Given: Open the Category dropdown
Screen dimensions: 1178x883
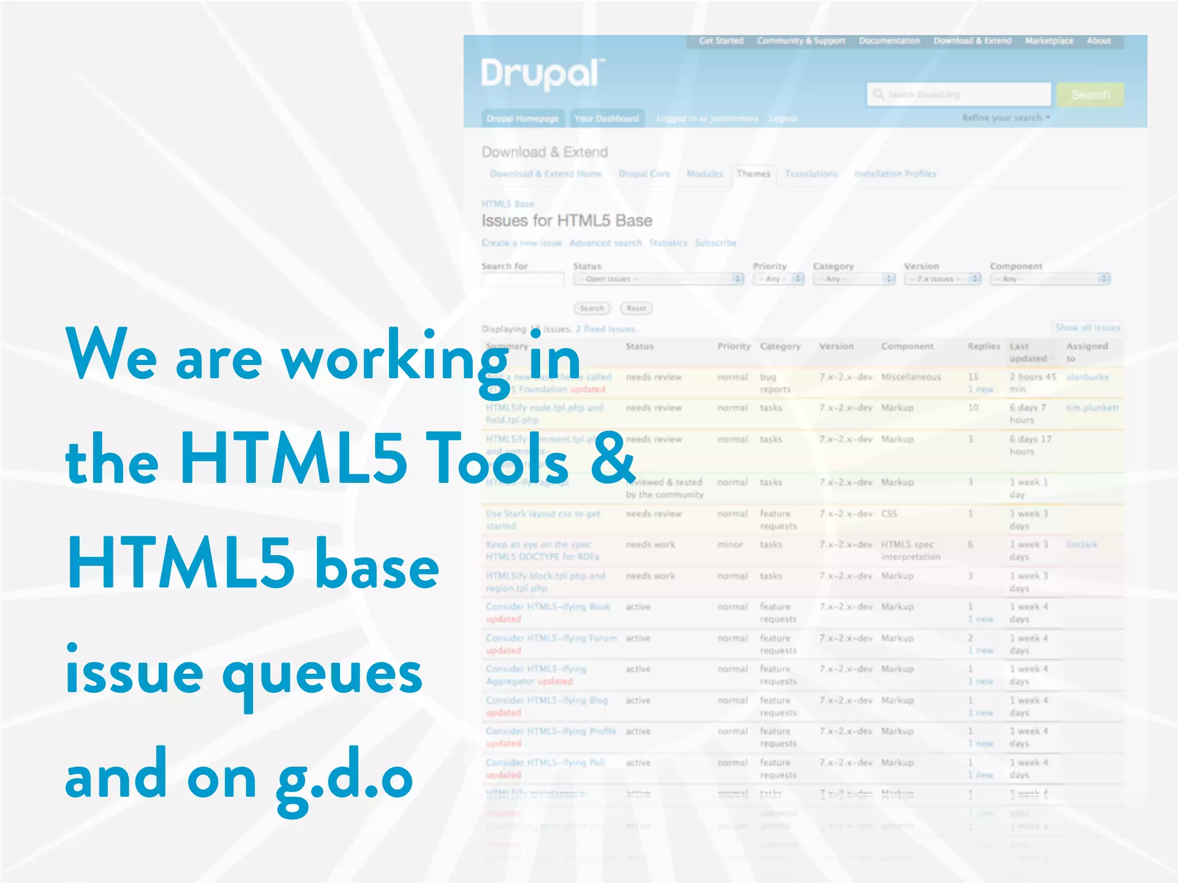Looking at the screenshot, I should tap(854, 279).
